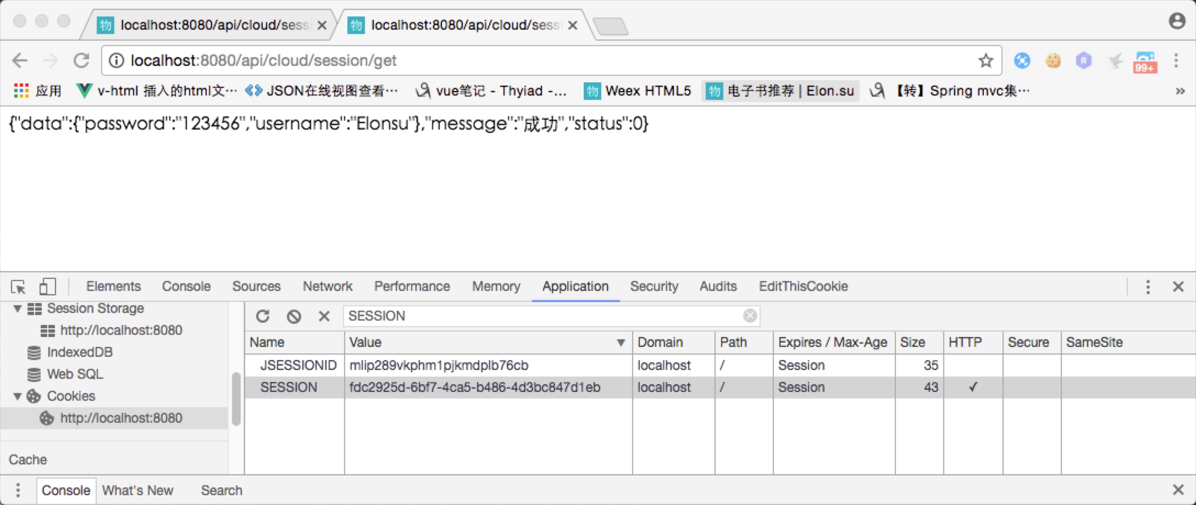Sort by Value column dropdown arrow
The image size is (1196, 505).
coord(621,343)
